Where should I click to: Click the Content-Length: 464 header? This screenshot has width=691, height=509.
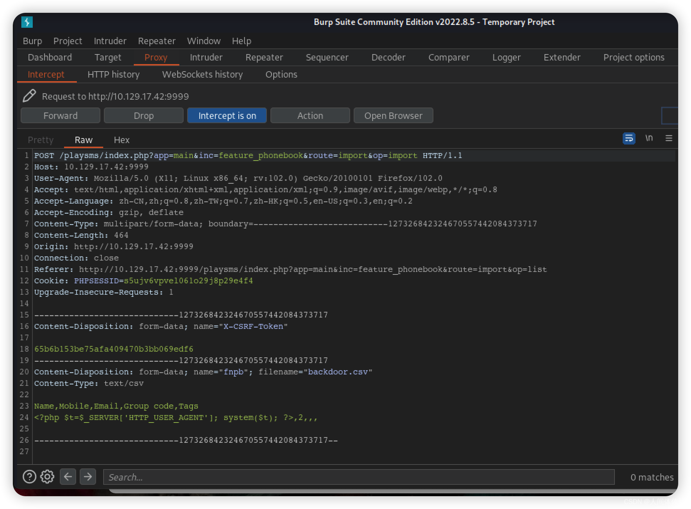[81, 235]
